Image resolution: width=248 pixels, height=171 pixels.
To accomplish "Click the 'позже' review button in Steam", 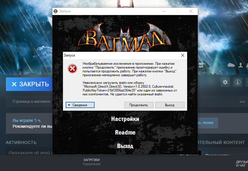I will coord(208,123).
